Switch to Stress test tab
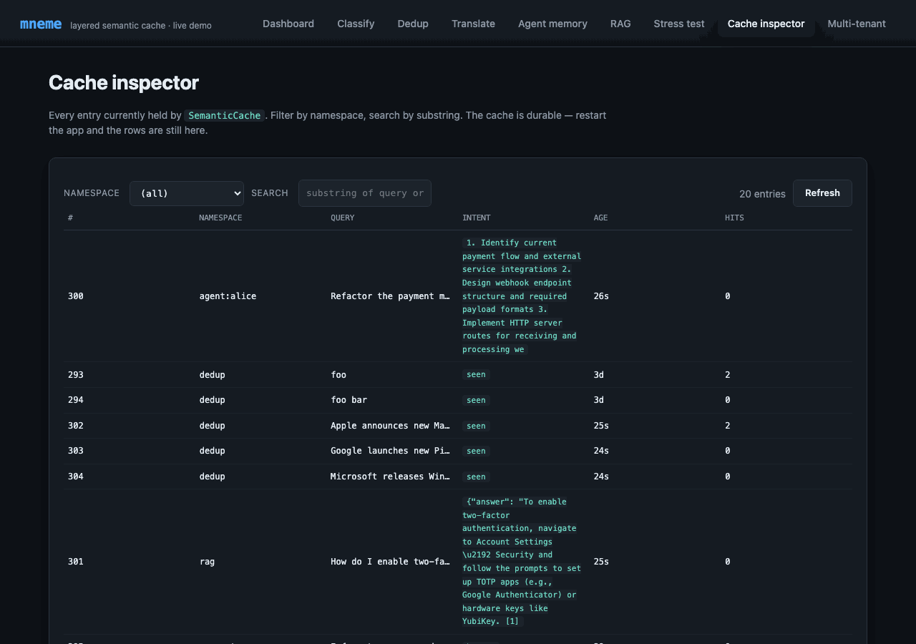 (679, 24)
